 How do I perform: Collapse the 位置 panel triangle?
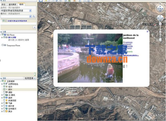coord(1,32)
